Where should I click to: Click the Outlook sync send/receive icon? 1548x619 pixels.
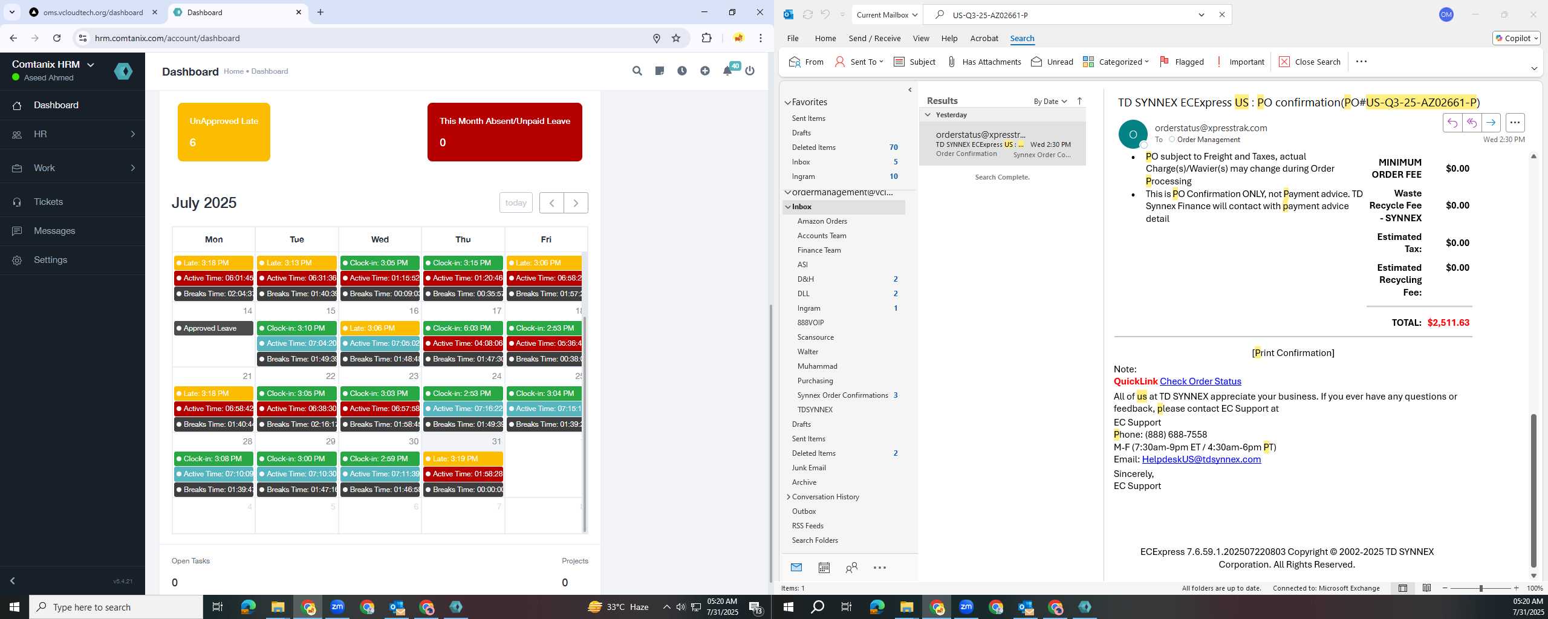807,15
